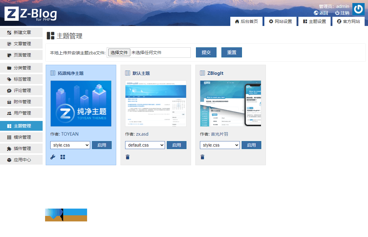Click the 重置 button
Screen dimensions: 368x237
click(232, 52)
